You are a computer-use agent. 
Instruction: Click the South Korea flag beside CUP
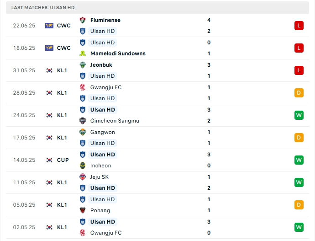coord(49,160)
